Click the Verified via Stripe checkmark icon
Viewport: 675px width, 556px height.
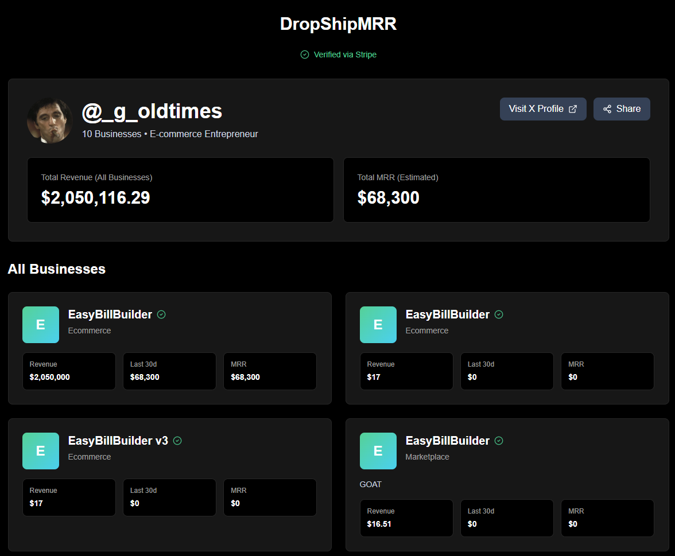304,55
